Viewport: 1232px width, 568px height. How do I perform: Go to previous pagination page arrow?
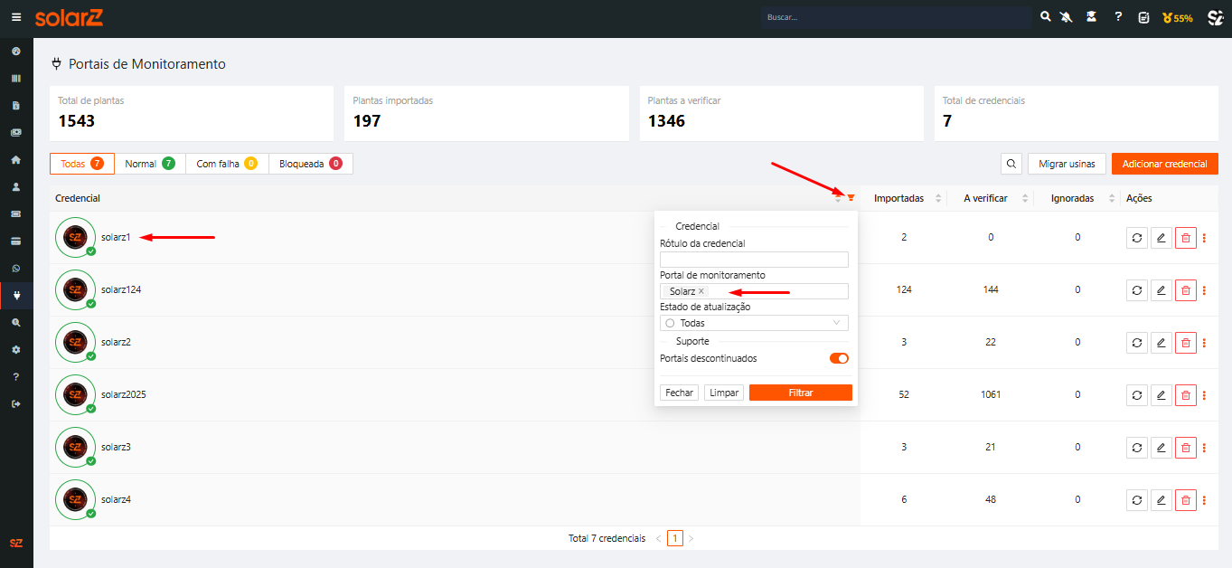coord(658,538)
